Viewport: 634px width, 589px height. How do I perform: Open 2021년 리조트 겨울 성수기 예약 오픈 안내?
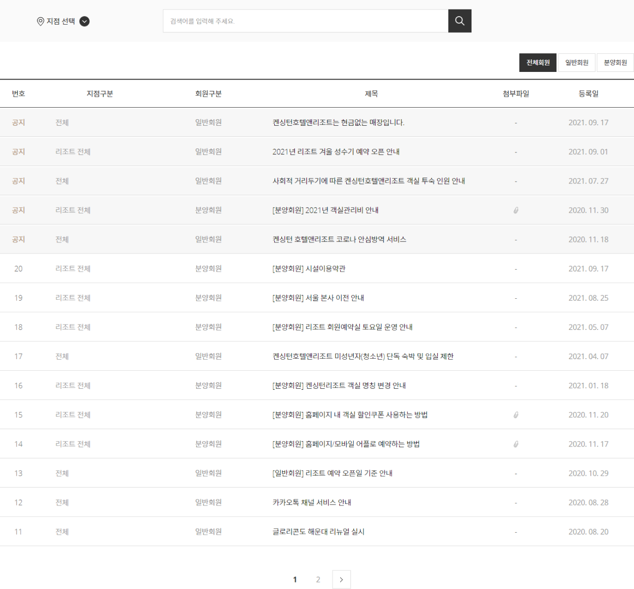coord(336,152)
